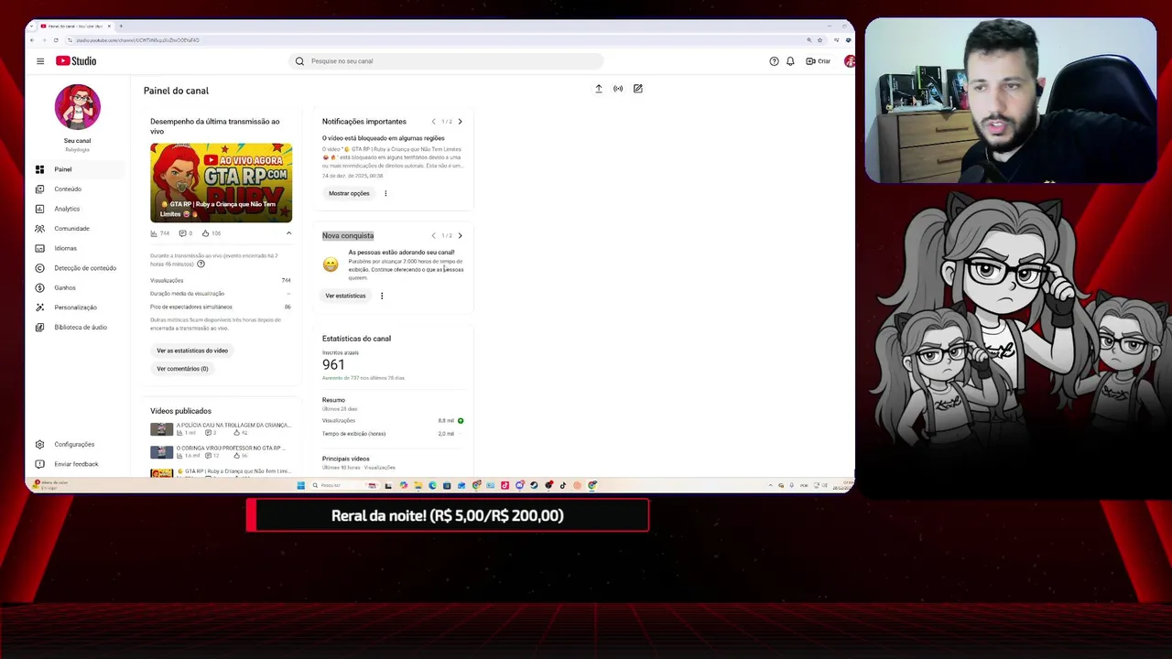Viewport: 1172px width, 659px height.
Task: Click the browser back arrow
Action: (x=32, y=40)
